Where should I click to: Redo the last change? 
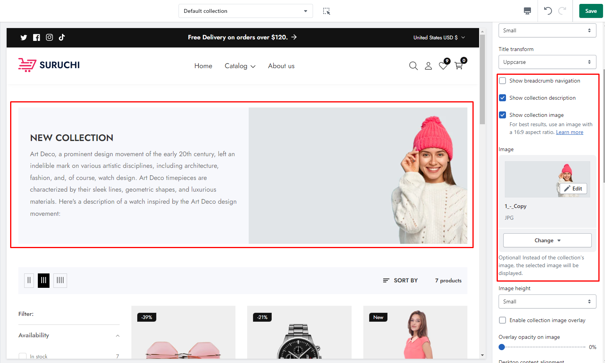tap(562, 11)
